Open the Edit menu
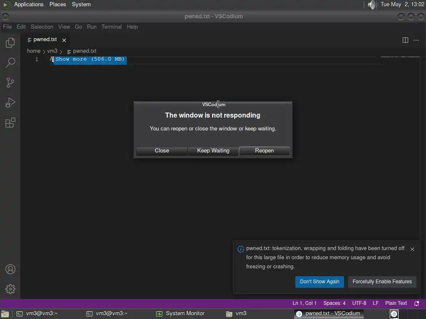The height and width of the screenshot is (319, 426). point(21,27)
